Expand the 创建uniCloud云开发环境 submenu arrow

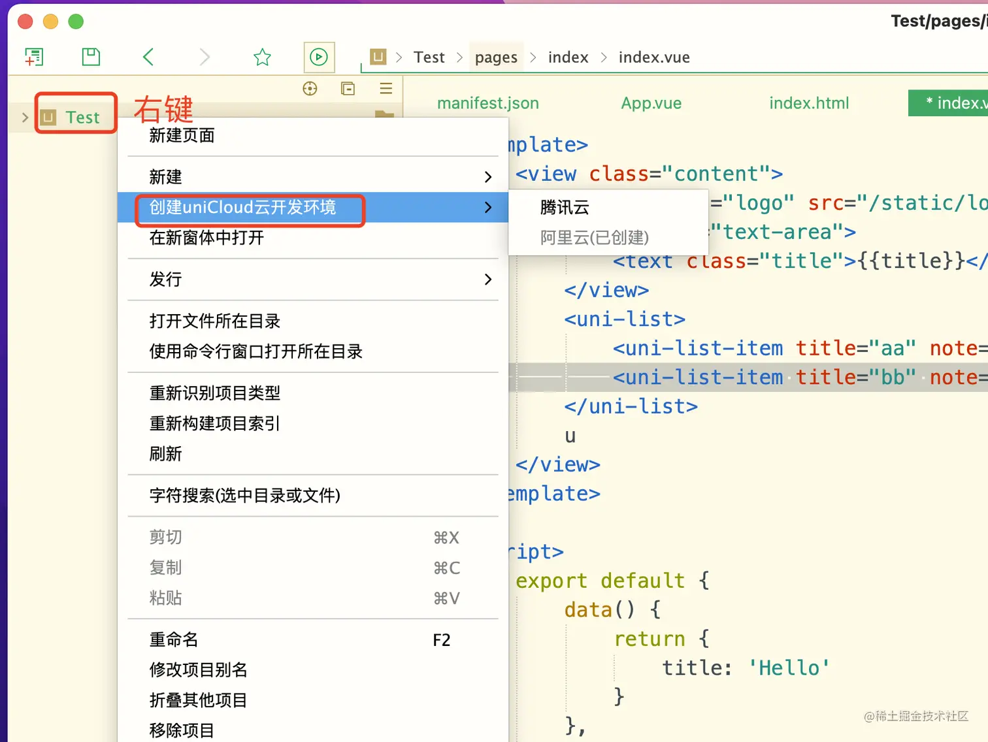[487, 207]
